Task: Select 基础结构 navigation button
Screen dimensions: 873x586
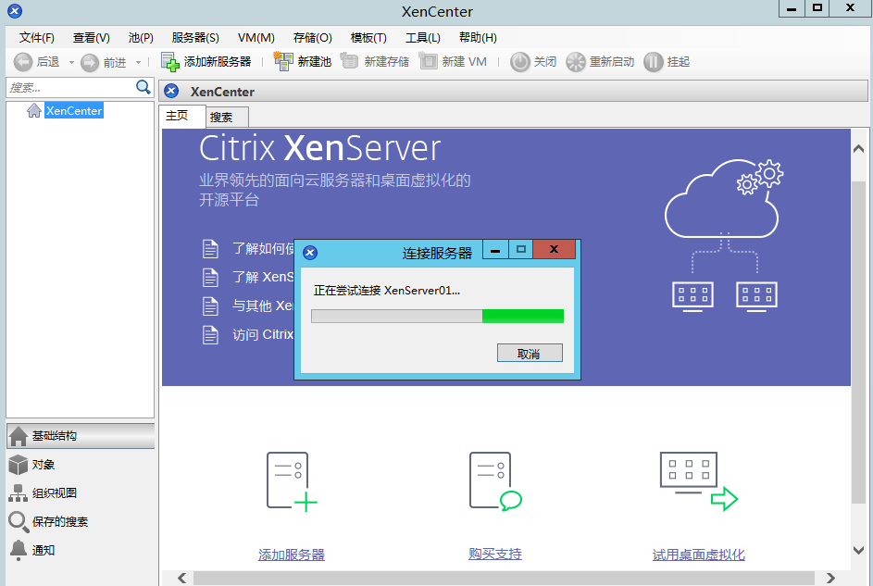Action: (81, 436)
